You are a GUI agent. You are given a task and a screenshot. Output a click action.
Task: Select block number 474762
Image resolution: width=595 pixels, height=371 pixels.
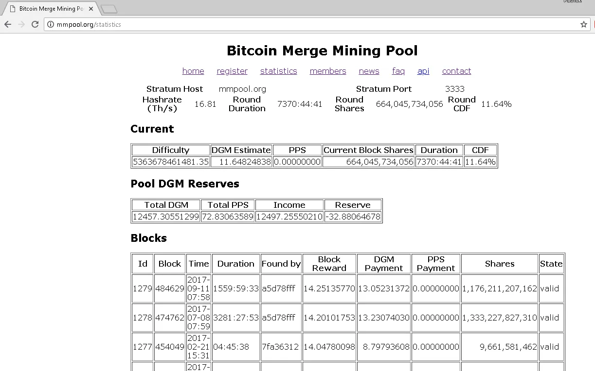[170, 318]
